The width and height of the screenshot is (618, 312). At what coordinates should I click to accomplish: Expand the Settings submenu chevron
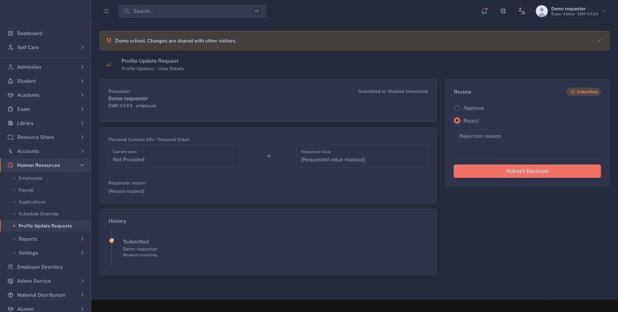pyautogui.click(x=82, y=253)
